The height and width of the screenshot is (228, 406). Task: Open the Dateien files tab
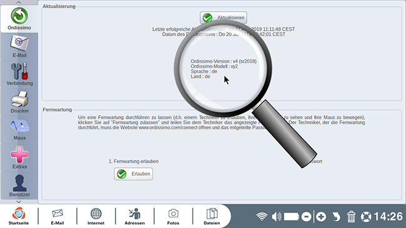(212, 216)
